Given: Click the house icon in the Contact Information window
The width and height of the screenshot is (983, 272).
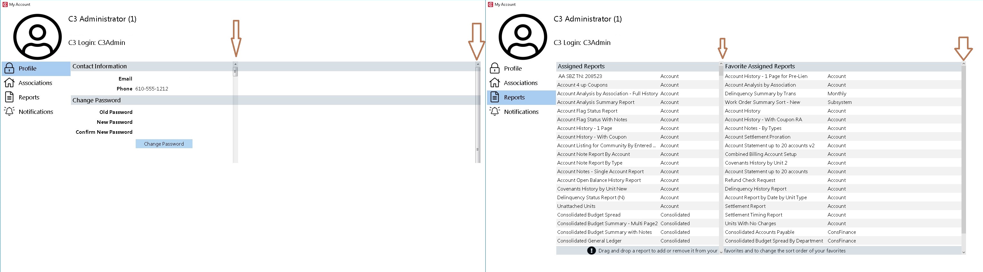Looking at the screenshot, I should click(x=10, y=83).
